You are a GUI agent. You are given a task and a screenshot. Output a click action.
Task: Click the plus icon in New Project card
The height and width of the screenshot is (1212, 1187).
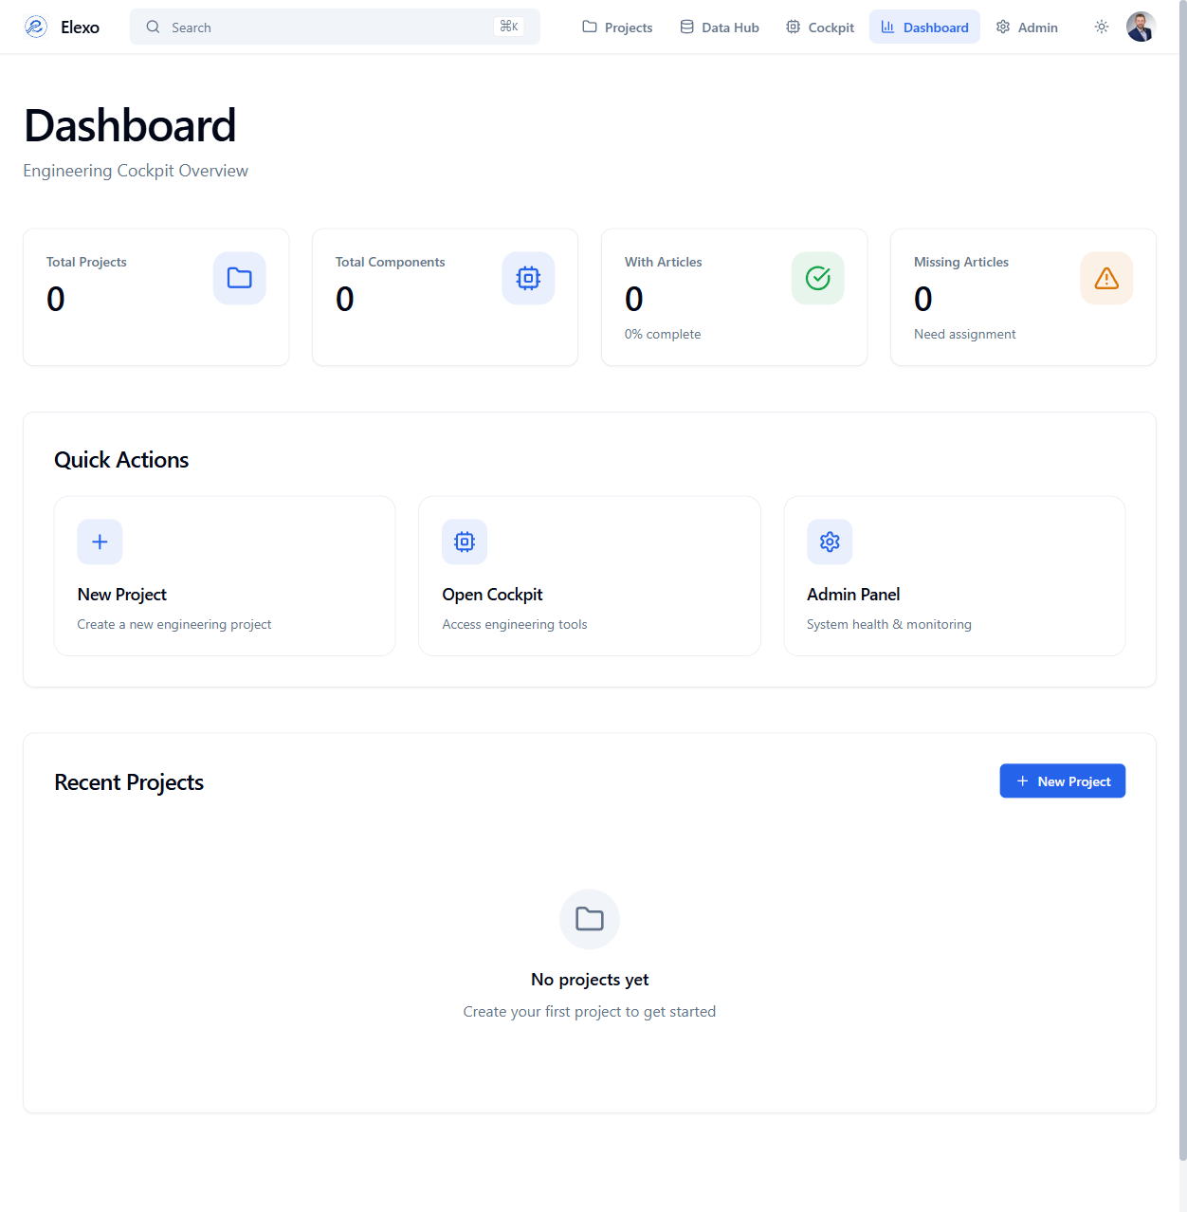pyautogui.click(x=100, y=542)
